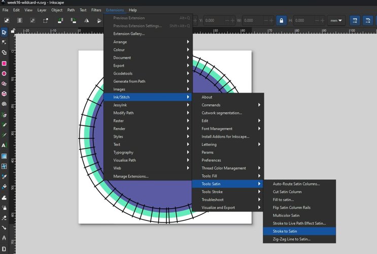Expand the Font Management submenu
The height and width of the screenshot is (254, 377).
(228, 129)
